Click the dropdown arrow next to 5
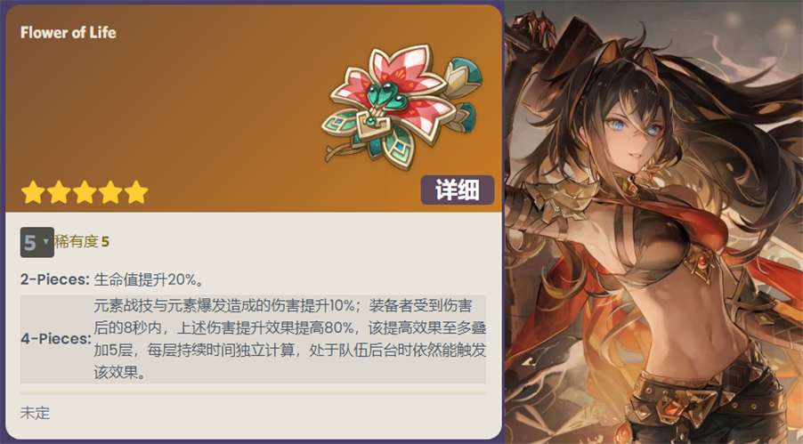Image resolution: width=803 pixels, height=444 pixels. (46, 242)
